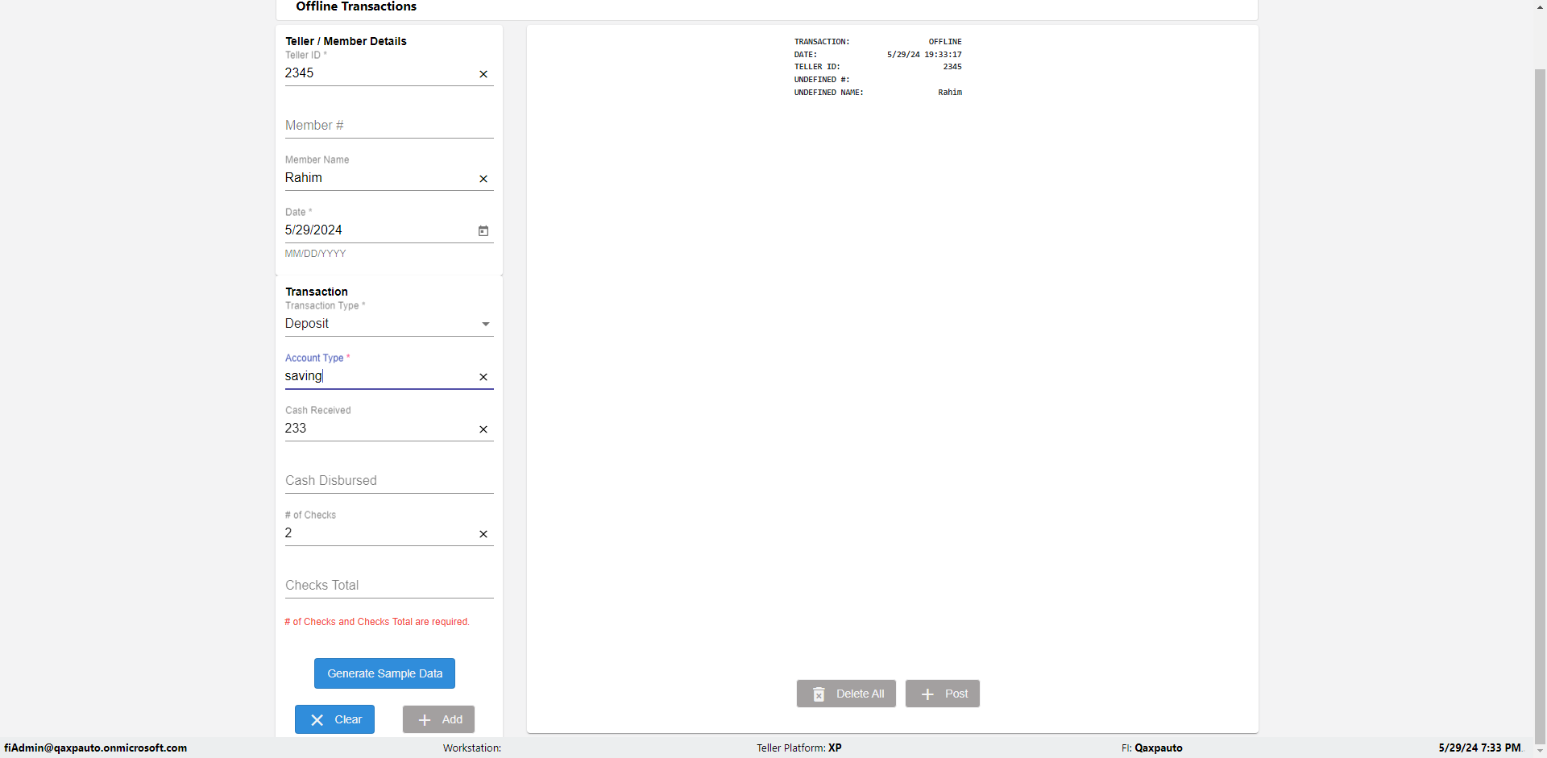Click the trash icon on Delete All
The height and width of the screenshot is (758, 1547).
pyautogui.click(x=819, y=694)
